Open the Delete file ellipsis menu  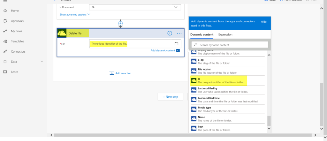[x=179, y=33]
